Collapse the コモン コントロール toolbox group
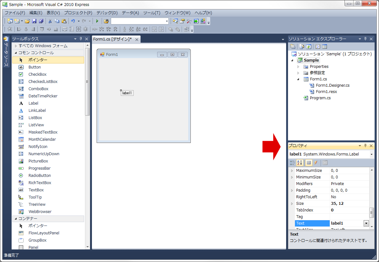Image resolution: width=379 pixels, height=262 pixels. click(x=16, y=53)
